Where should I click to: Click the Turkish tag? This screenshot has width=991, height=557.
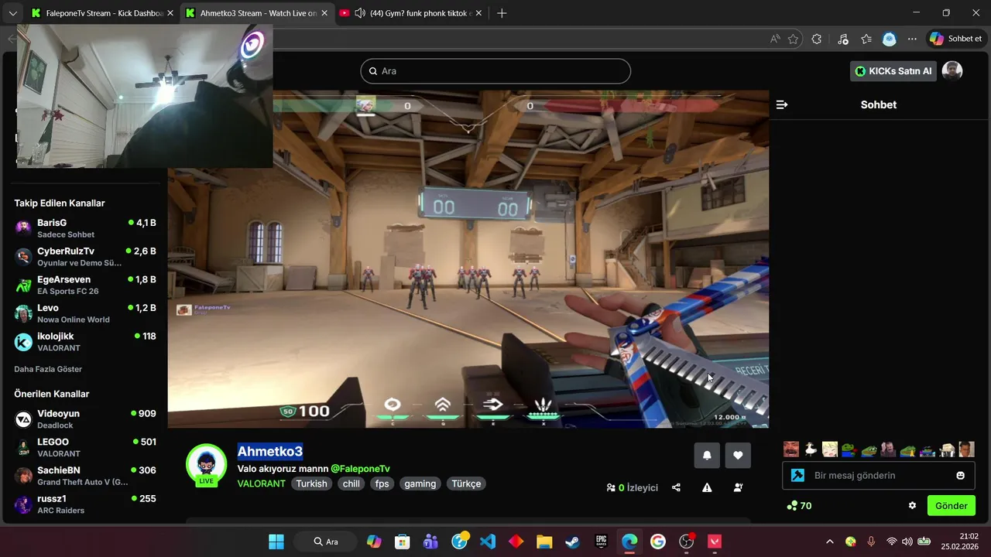pos(311,484)
